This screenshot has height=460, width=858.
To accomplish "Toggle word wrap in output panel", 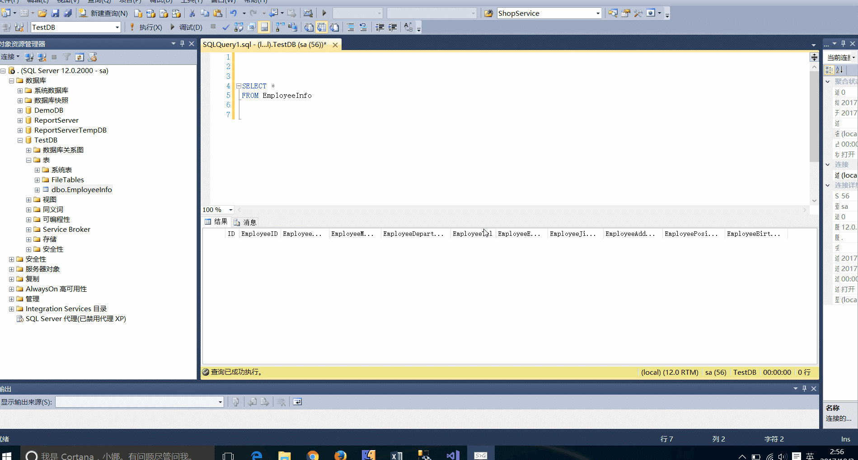I will click(x=297, y=402).
